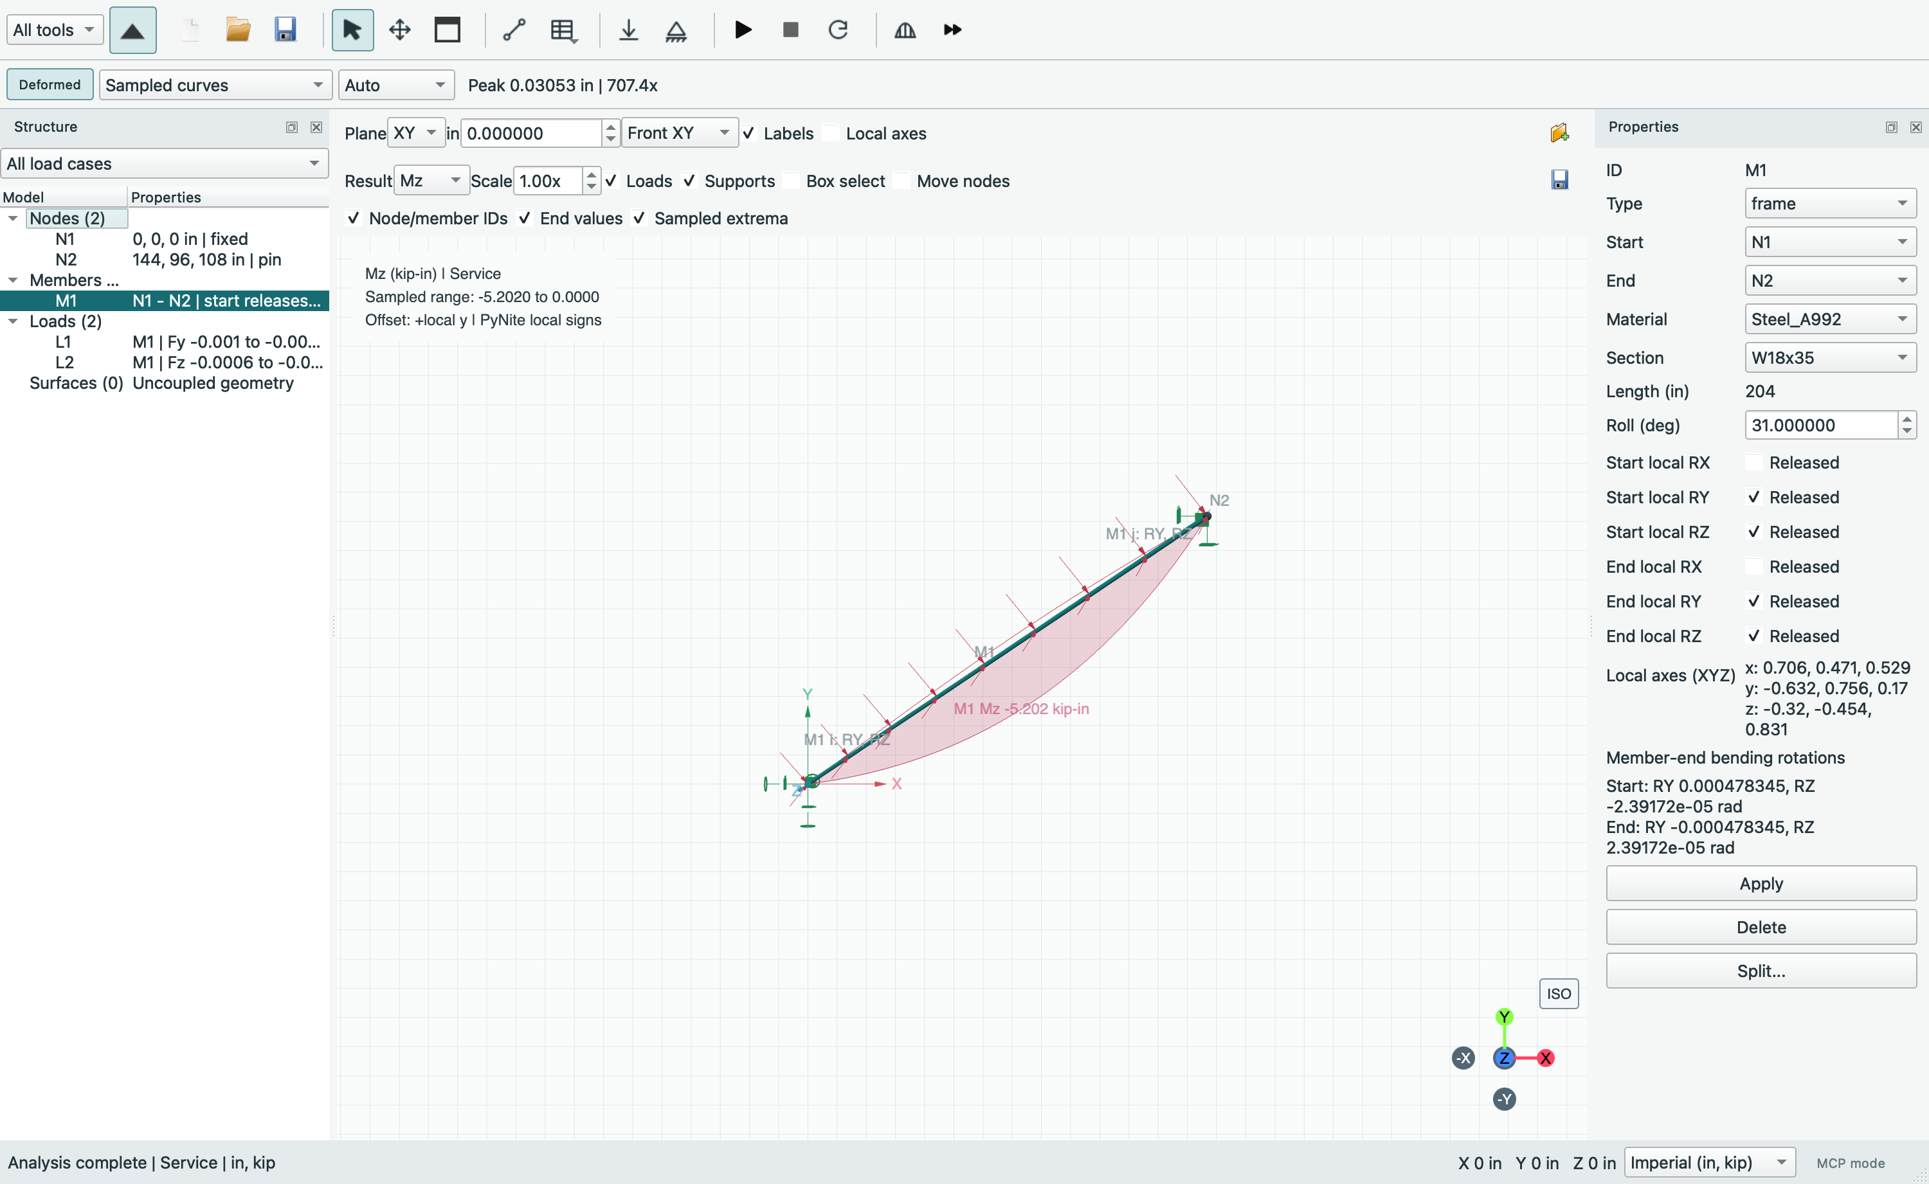
Task: Select member M1 row in the tree
Action: point(165,301)
